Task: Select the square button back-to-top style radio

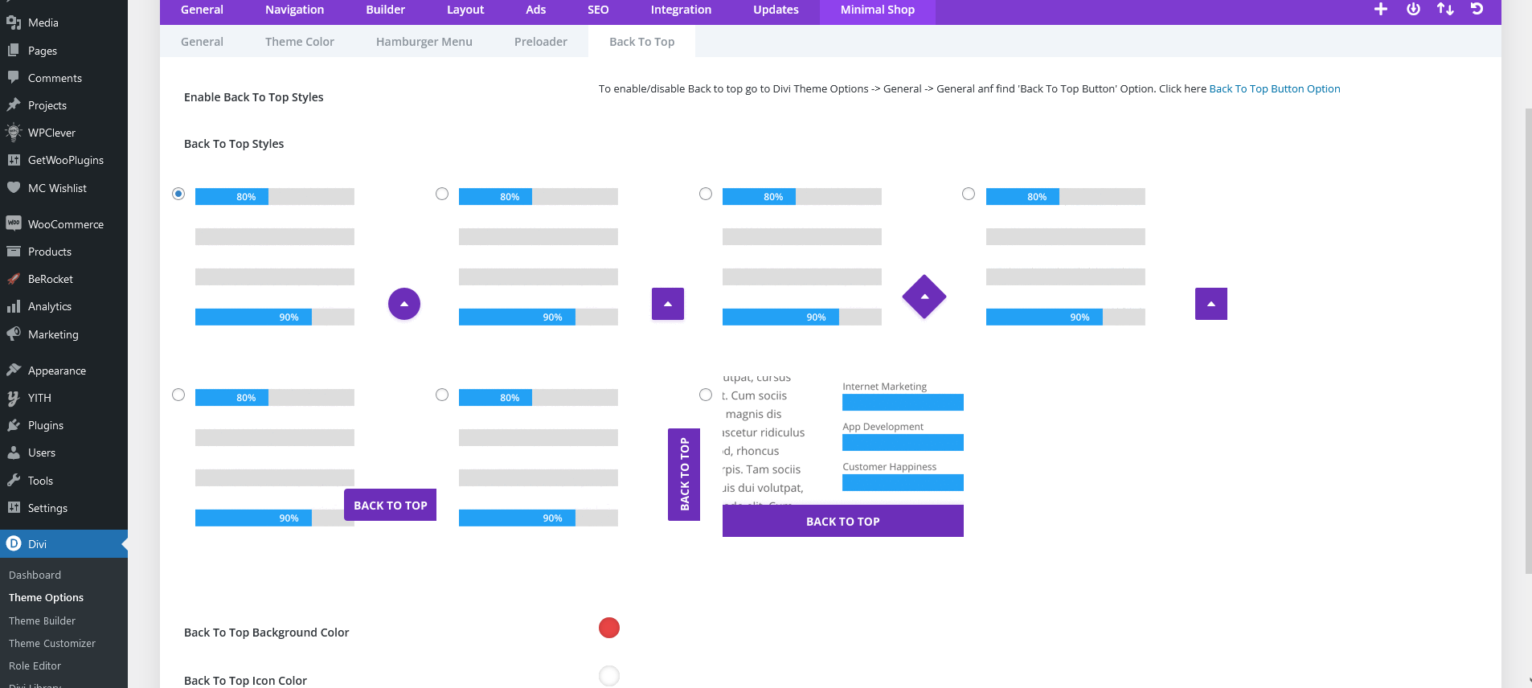Action: coord(442,194)
